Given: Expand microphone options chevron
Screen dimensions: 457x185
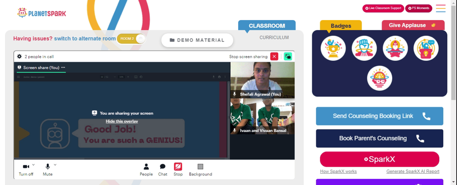Looking at the screenshot, I should point(55,164).
